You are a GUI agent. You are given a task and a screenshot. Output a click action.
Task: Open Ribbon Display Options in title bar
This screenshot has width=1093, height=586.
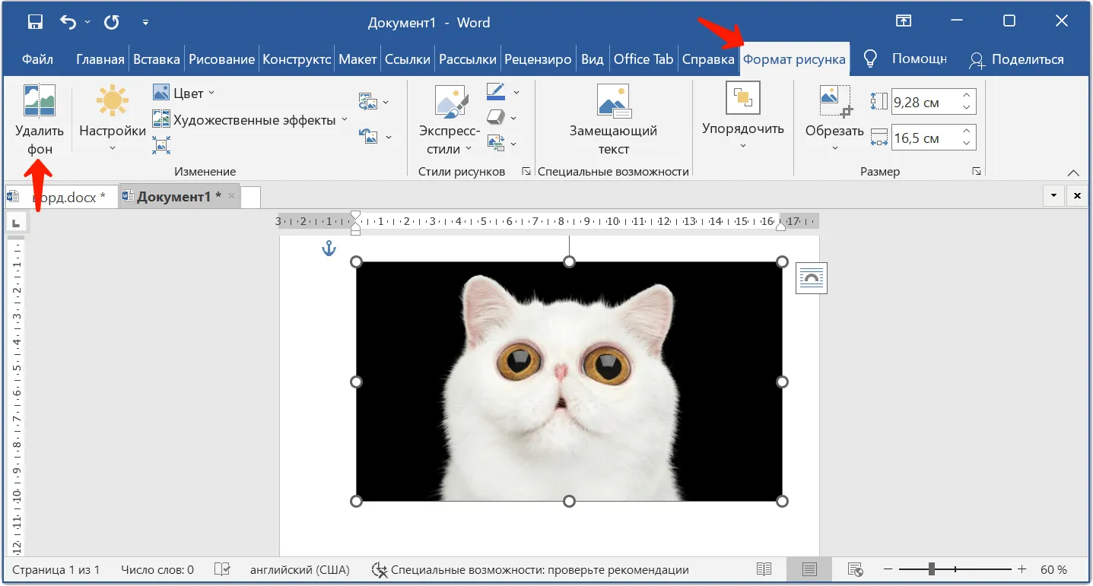904,21
